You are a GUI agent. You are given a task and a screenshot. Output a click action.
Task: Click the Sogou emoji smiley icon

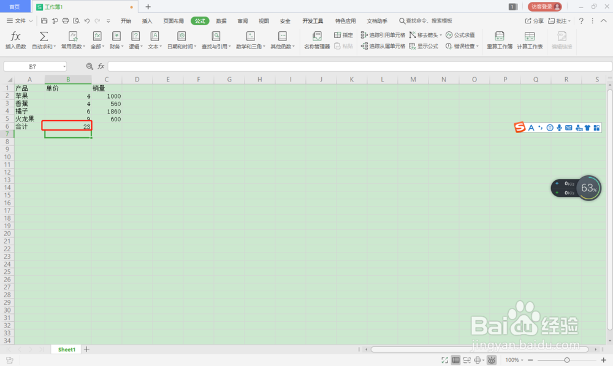pos(550,128)
